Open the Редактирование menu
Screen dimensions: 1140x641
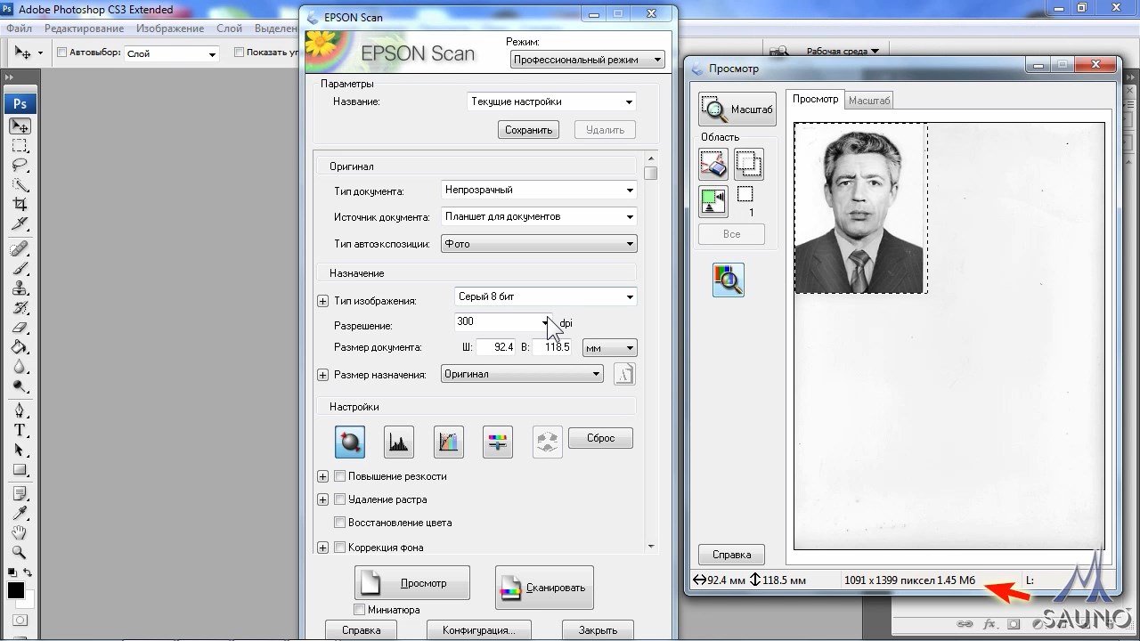[84, 28]
